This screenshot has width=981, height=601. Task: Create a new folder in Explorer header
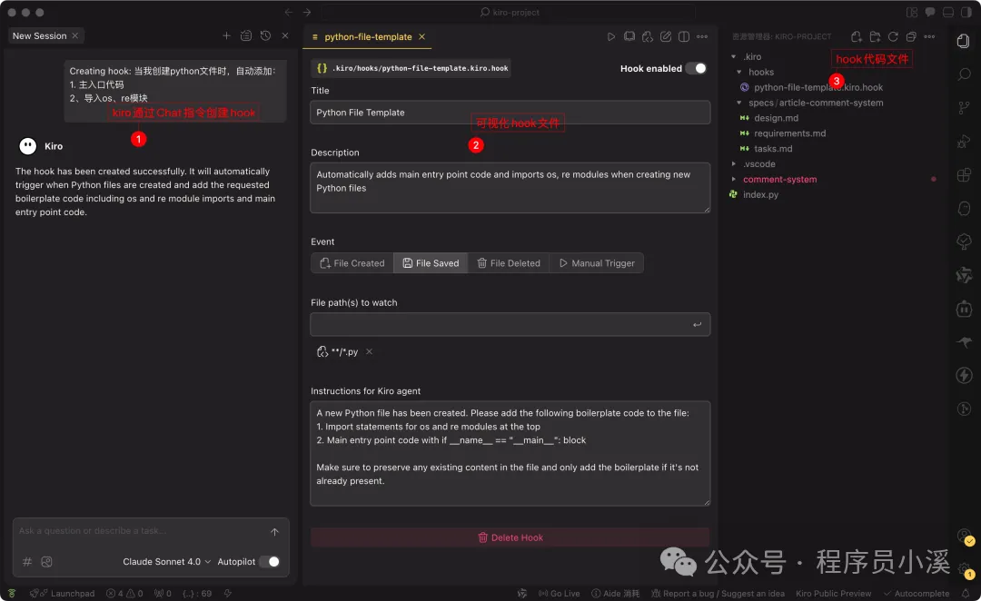875,36
